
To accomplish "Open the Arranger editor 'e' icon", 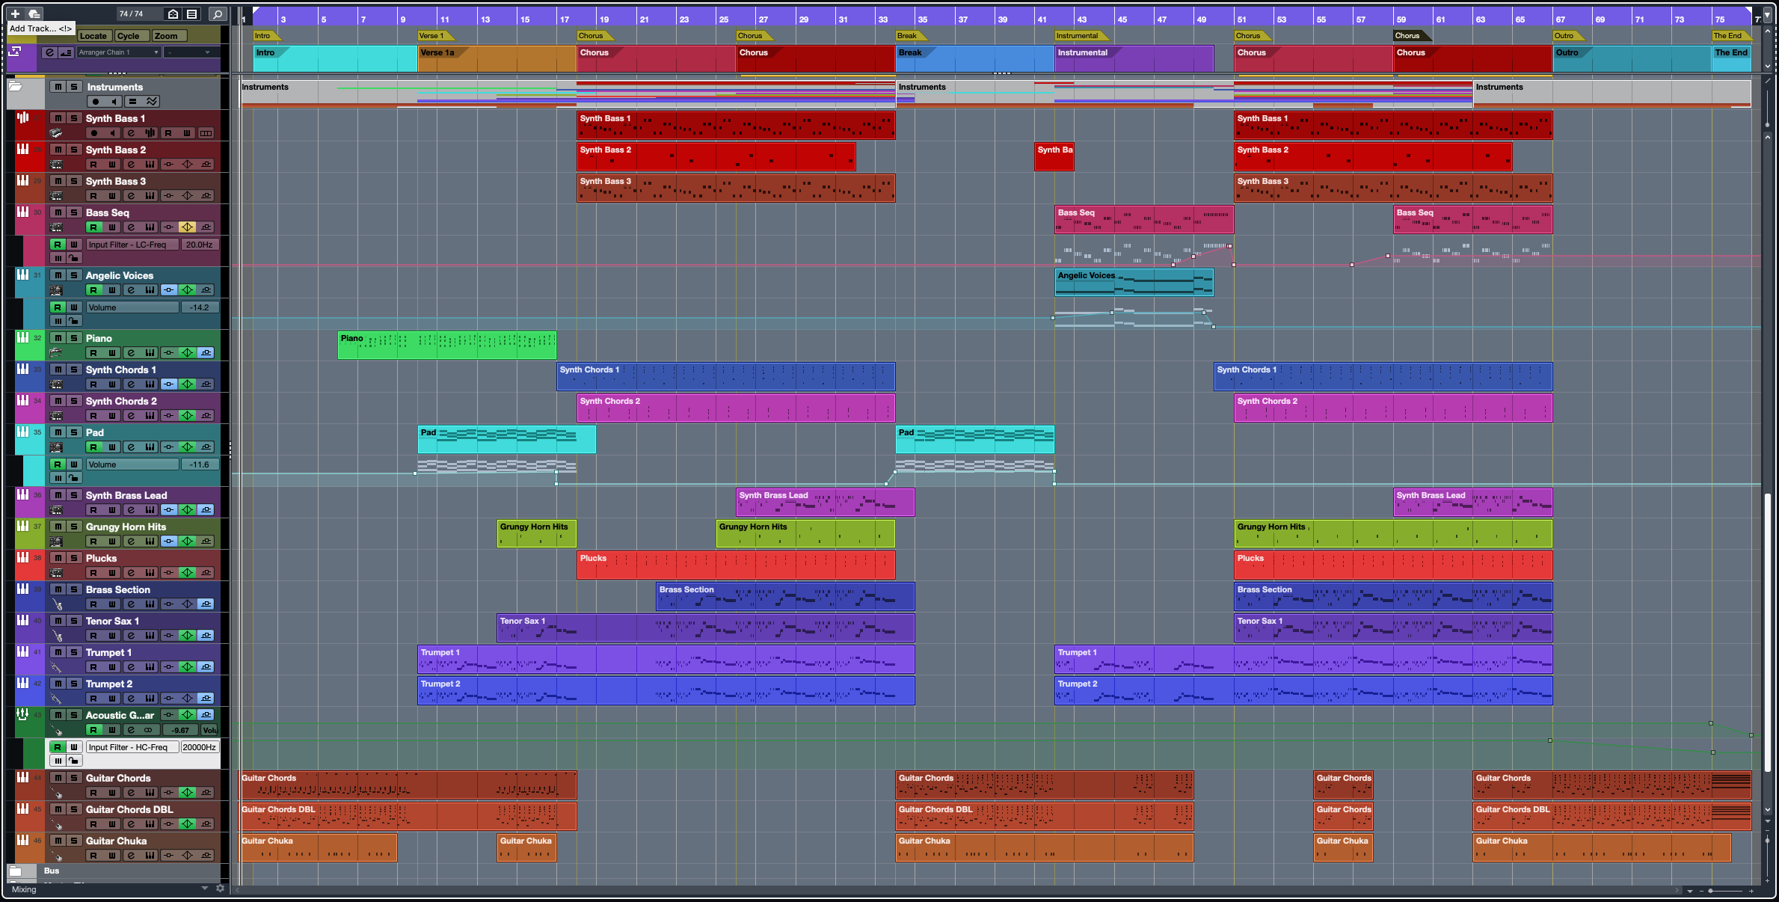I will 49,52.
